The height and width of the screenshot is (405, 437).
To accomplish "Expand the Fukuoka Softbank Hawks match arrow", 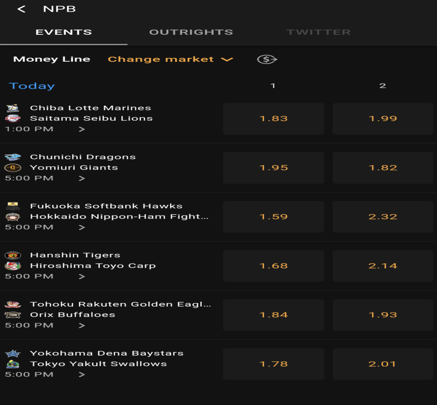I will pos(82,227).
